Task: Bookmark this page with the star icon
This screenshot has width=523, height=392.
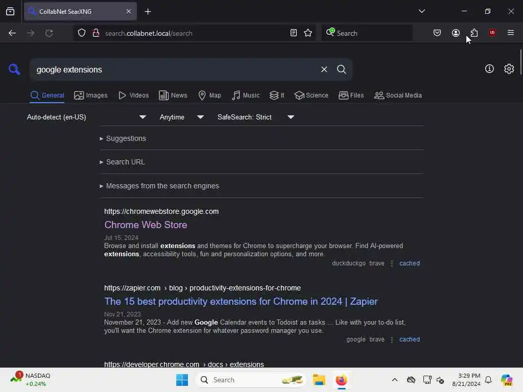Action: (308, 33)
